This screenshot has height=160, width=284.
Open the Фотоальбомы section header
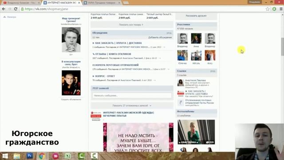coord(196,112)
